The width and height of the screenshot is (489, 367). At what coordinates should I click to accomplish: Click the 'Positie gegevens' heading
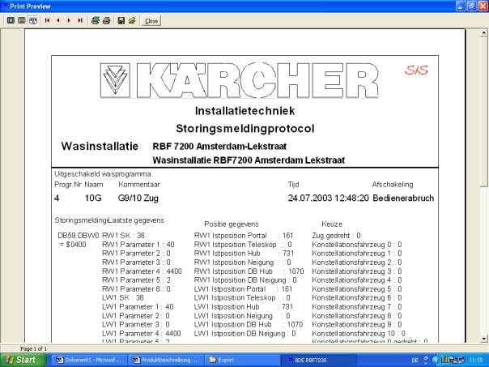(x=232, y=224)
